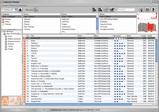159x112 pixels.
Task: Click the orange film strip icon
Action: tap(19, 98)
